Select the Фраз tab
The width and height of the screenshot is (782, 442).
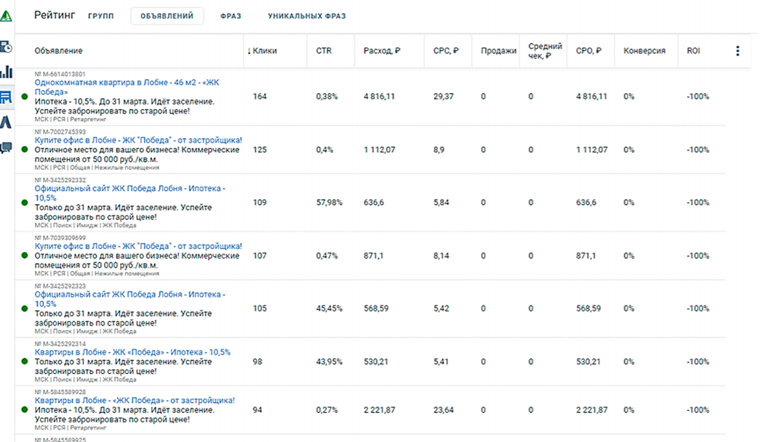point(230,16)
